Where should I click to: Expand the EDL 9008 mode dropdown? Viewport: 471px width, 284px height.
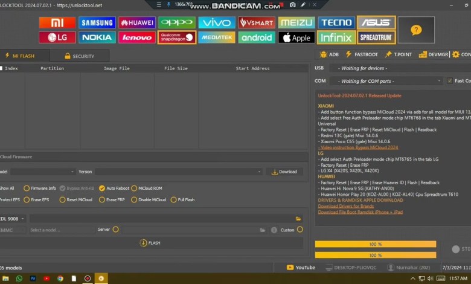point(13,219)
